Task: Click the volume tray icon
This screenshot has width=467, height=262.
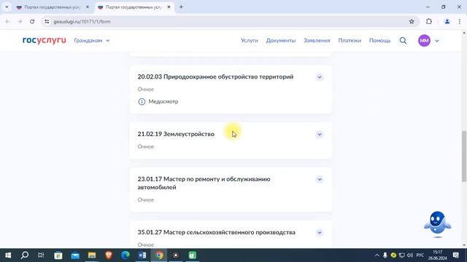Action: 410,255
